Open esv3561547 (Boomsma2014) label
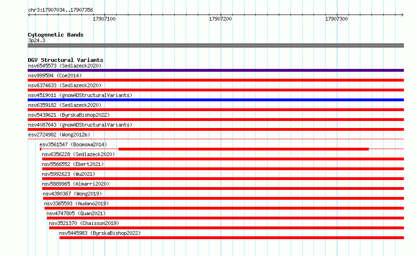Image resolution: width=417 pixels, height=256 pixels. pos(73,144)
